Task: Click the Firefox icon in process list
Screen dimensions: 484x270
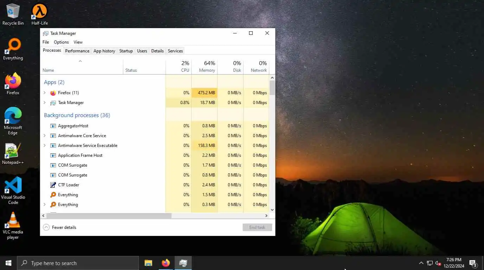Action: click(x=53, y=93)
